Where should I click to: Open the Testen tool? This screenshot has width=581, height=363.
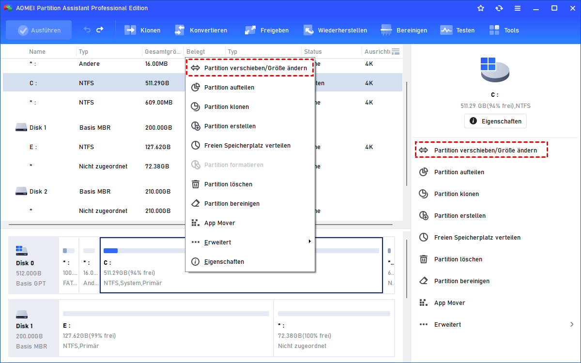pyautogui.click(x=457, y=30)
